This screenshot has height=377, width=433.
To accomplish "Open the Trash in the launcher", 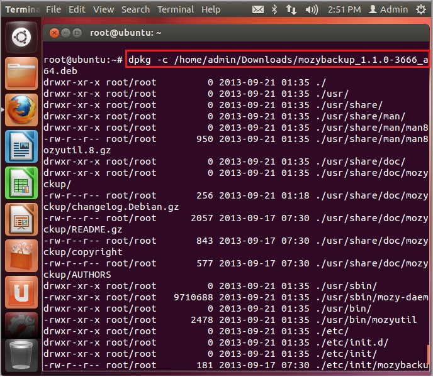I will point(21,356).
